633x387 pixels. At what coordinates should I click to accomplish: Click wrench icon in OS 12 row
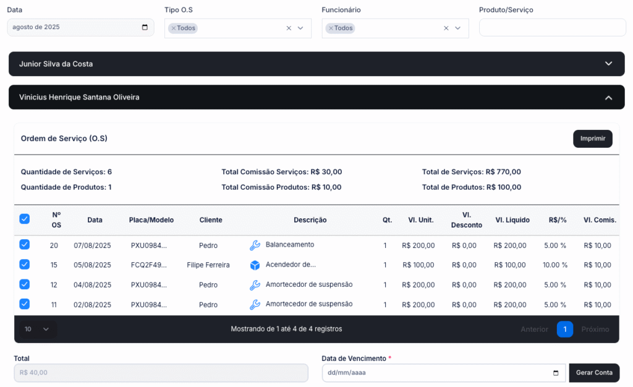tap(255, 285)
